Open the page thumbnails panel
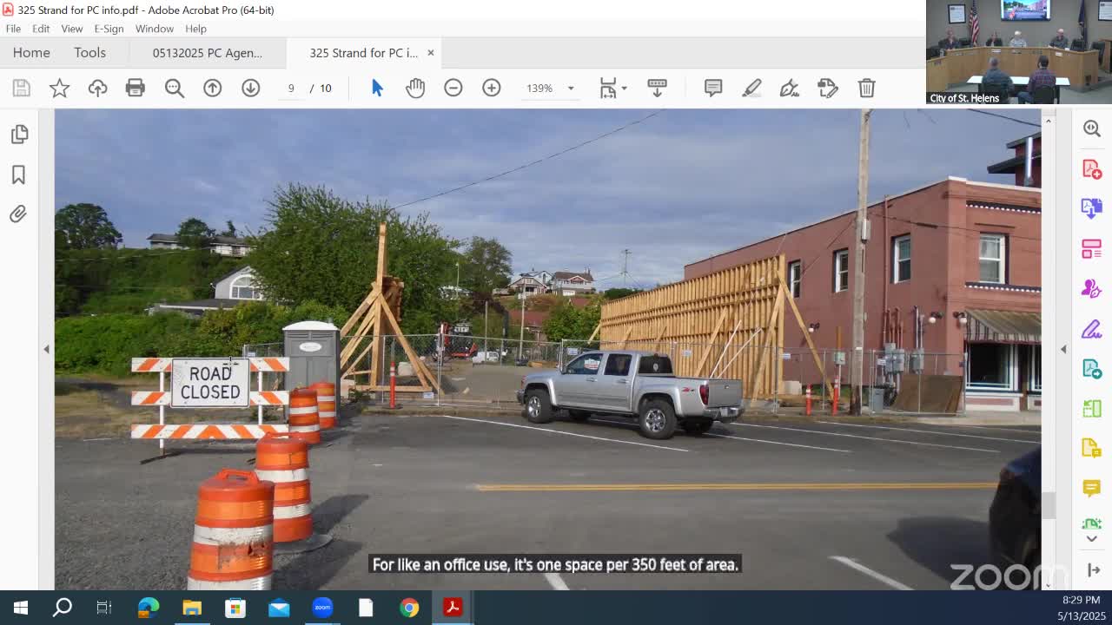The width and height of the screenshot is (1112, 625). (18, 134)
